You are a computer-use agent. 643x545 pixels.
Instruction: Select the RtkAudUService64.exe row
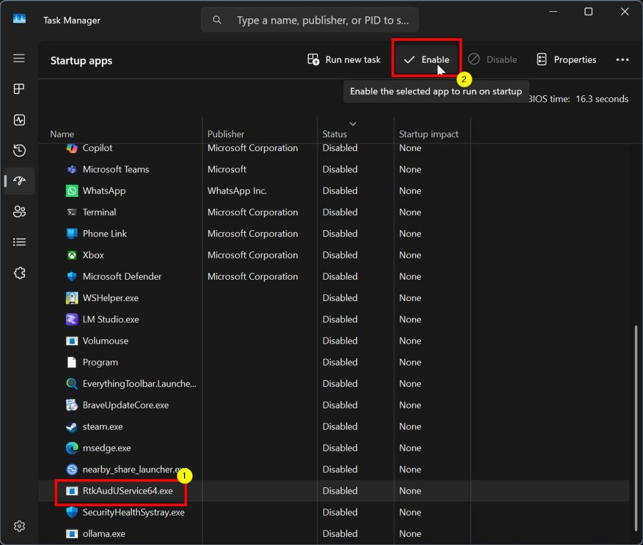334,490
